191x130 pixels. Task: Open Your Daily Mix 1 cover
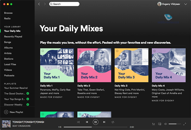[x=57, y=65]
